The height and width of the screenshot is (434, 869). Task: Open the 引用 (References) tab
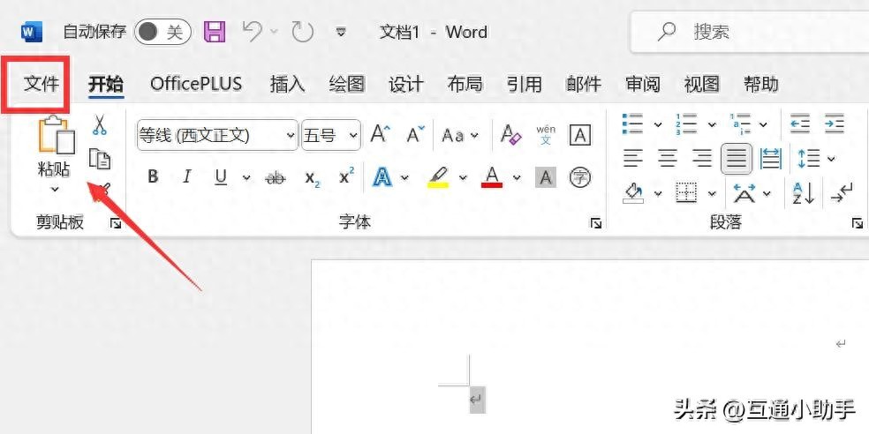click(525, 84)
